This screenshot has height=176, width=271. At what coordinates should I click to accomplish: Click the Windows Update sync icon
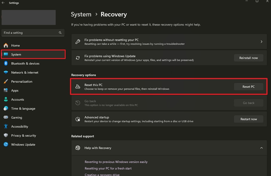pyautogui.click(x=6, y=144)
